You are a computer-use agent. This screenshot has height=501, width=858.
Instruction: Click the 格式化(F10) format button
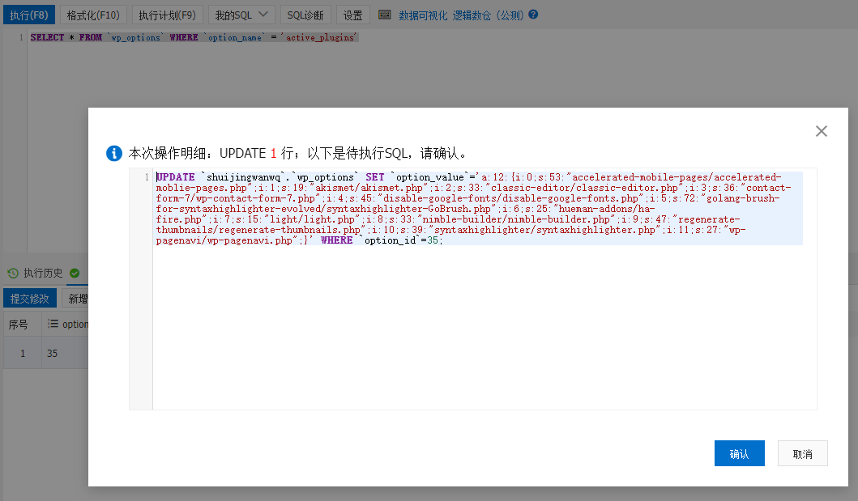coord(93,15)
